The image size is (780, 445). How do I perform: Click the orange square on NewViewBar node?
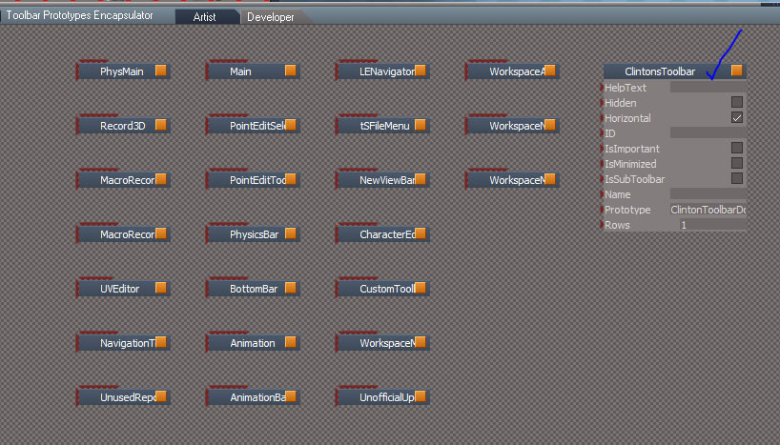tap(421, 179)
